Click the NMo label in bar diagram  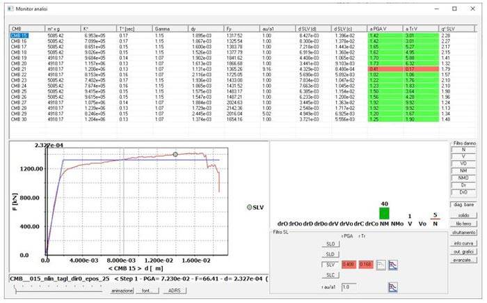[x=397, y=224]
